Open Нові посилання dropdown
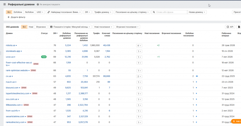Viewport: 241px width, 126px height. 103,27
